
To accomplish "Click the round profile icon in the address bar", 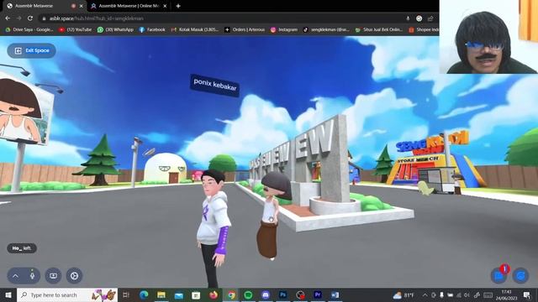I will click(x=419, y=18).
